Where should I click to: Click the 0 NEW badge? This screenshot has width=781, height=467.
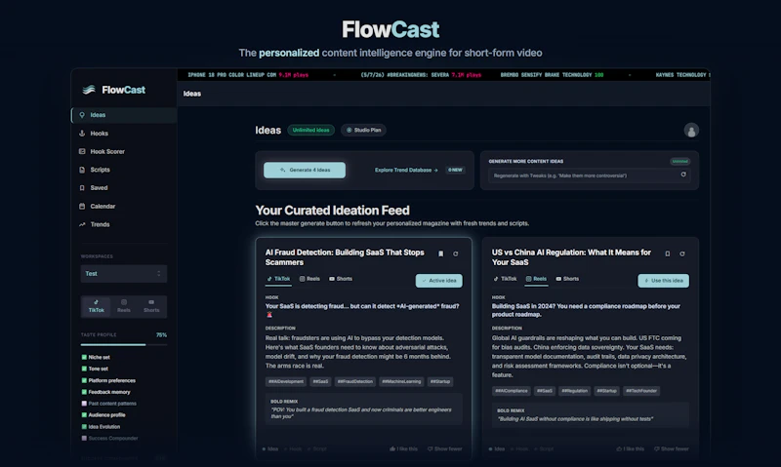455,170
